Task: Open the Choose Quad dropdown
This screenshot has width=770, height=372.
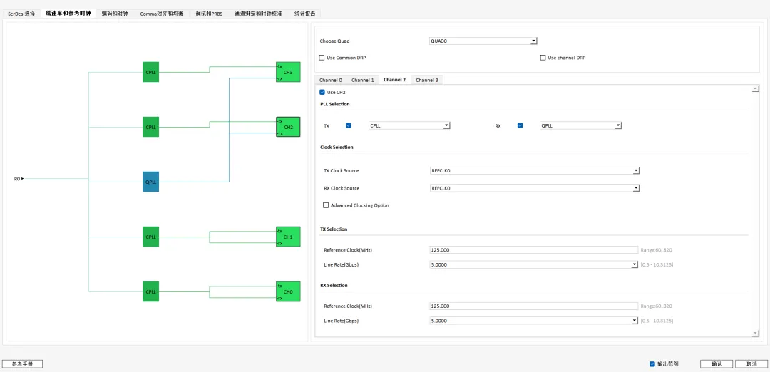Action: point(483,41)
